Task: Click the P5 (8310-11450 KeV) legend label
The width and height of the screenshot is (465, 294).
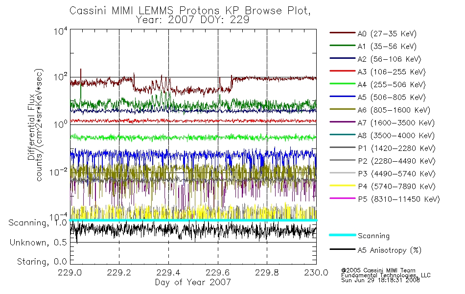Action: point(399,199)
